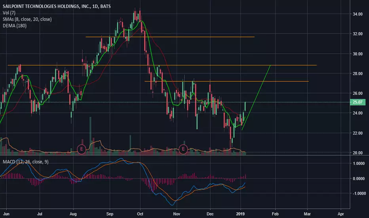Click the Sep label on time axis
This screenshot has height=218, width=369.
click(110, 214)
